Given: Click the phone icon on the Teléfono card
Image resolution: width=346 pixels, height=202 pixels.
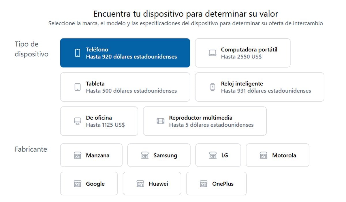Looking at the screenshot, I should tap(77, 53).
